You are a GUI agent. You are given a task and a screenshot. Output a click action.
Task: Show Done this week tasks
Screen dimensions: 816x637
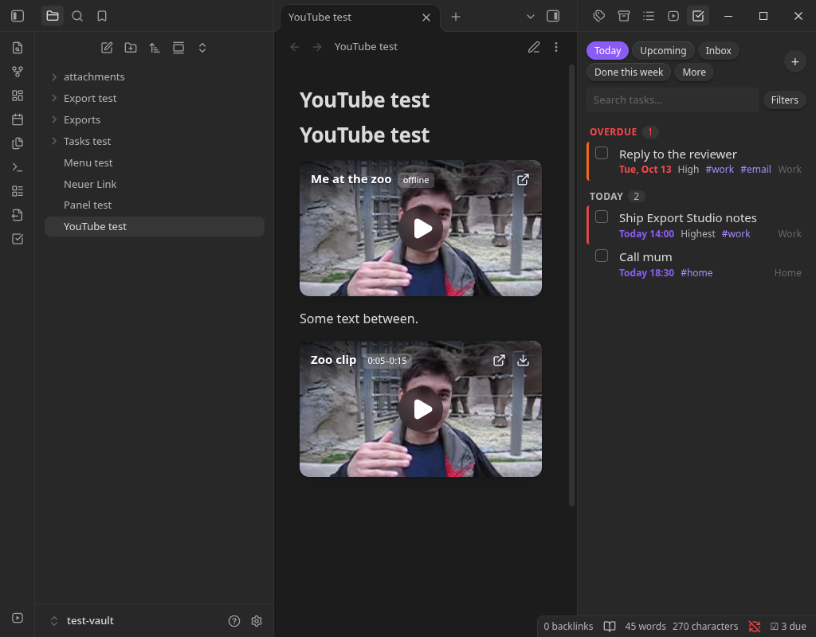[629, 72]
